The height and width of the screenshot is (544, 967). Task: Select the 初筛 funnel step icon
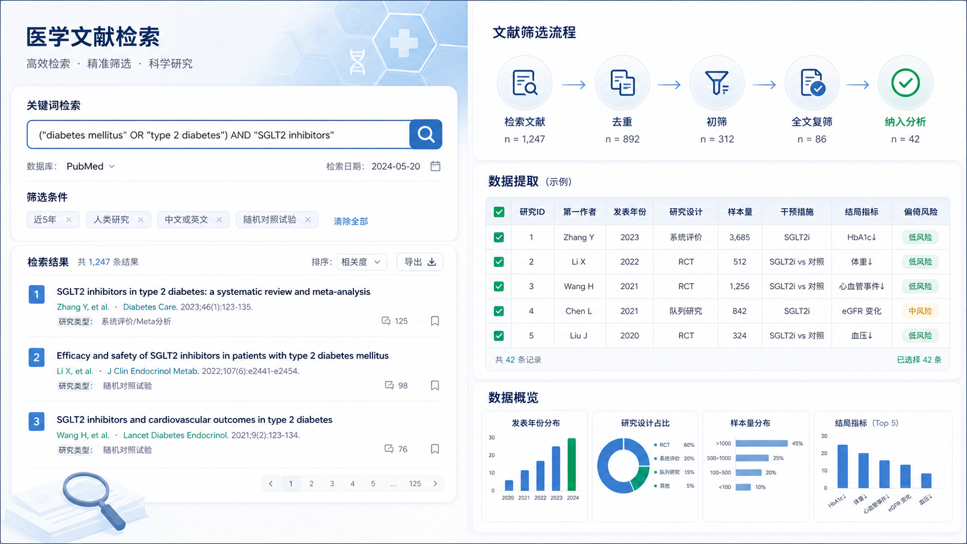[x=717, y=83]
